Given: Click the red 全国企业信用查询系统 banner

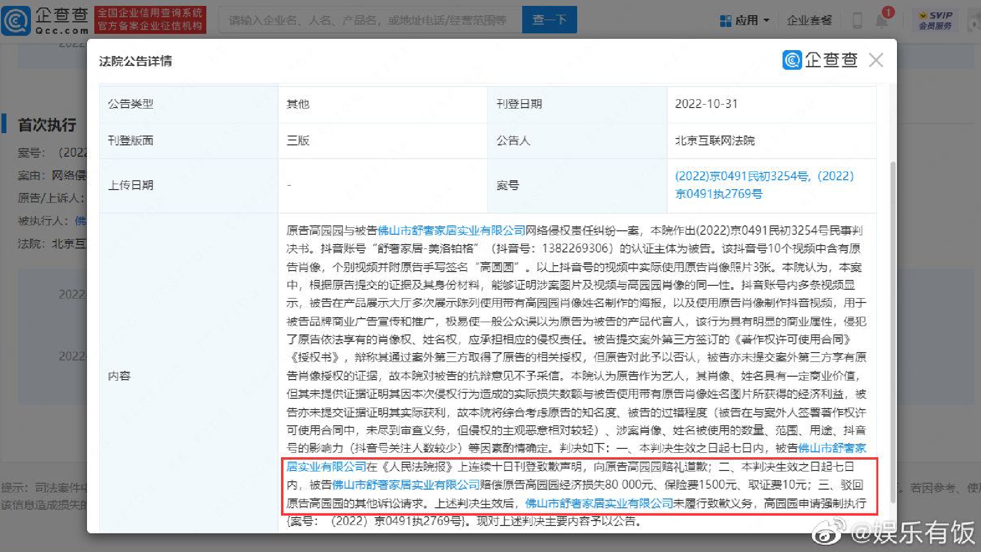Looking at the screenshot, I should 150,20.
